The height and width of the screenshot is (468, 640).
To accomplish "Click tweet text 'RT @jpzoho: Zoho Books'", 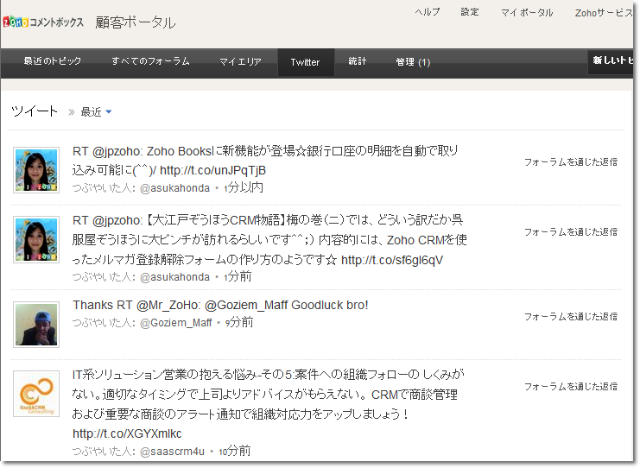I will point(265,161).
